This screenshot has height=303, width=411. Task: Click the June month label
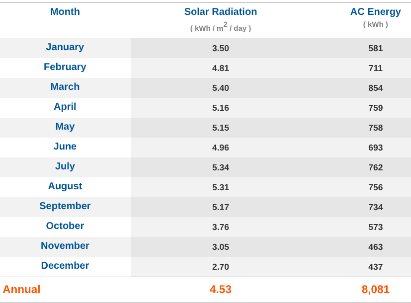click(65, 147)
